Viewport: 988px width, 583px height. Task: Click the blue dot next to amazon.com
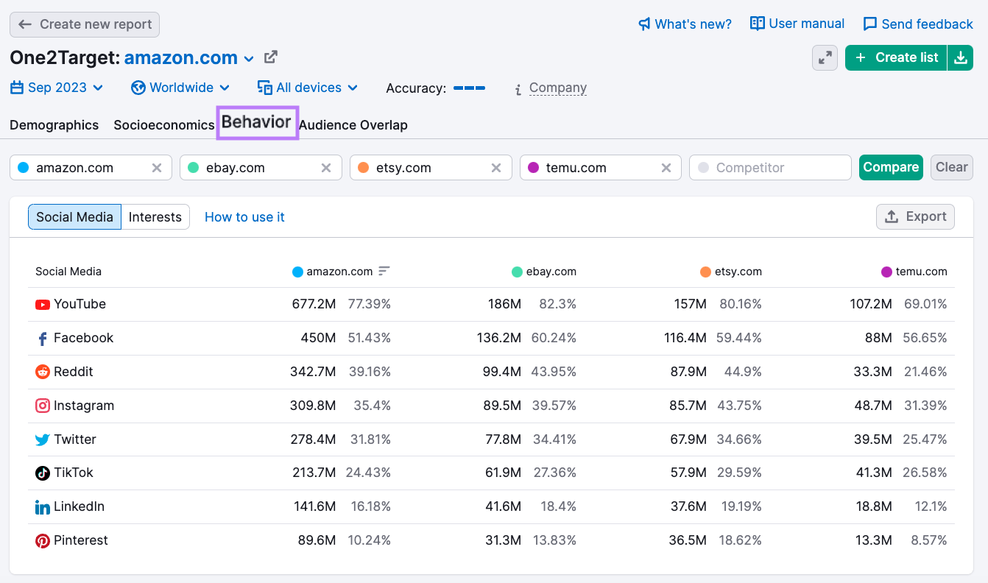pyautogui.click(x=296, y=271)
